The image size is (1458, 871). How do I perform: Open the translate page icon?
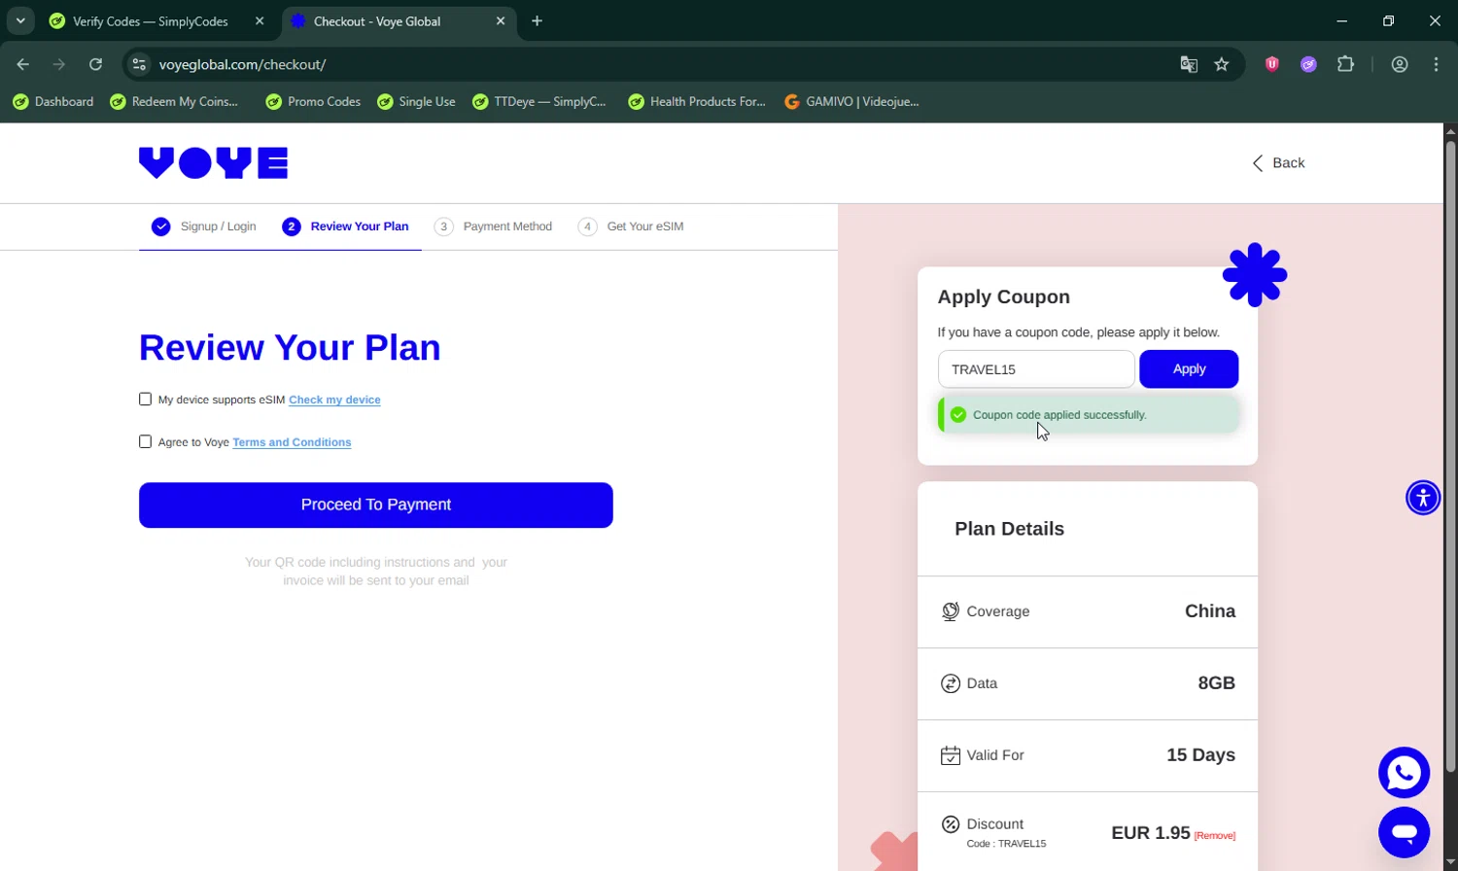1189,64
